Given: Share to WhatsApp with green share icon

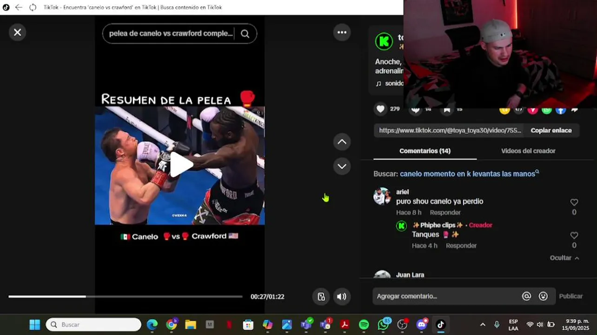Looking at the screenshot, I should tap(547, 110).
